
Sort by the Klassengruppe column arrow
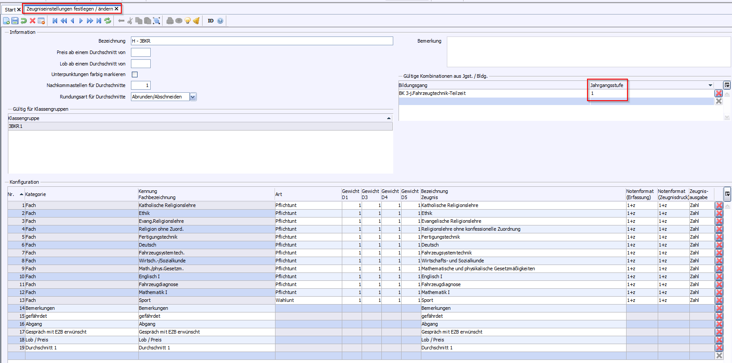pyautogui.click(x=388, y=118)
